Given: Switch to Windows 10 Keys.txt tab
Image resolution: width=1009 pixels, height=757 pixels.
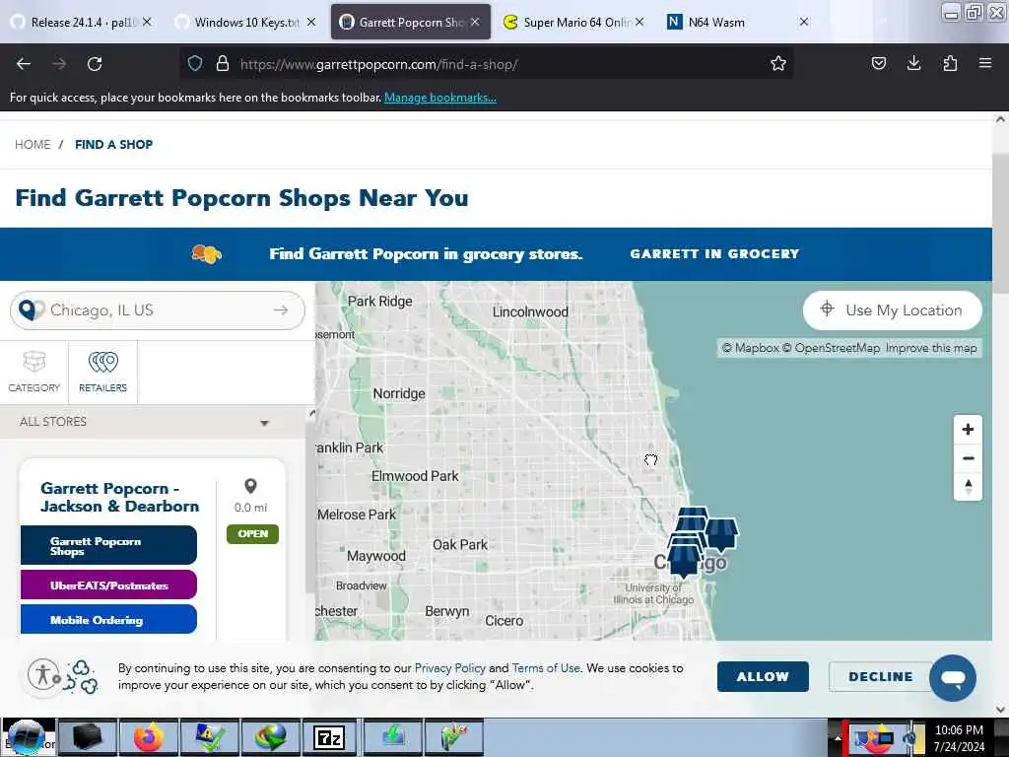Looking at the screenshot, I should pyautogui.click(x=246, y=23).
